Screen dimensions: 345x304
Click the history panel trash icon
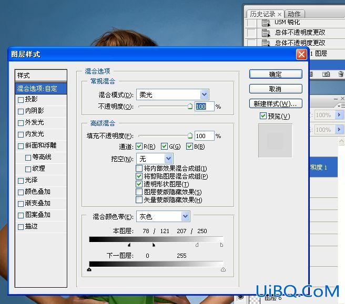click(341, 74)
